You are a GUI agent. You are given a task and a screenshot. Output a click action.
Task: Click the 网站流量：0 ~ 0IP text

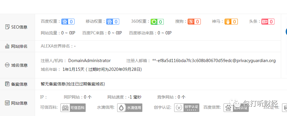(x=58, y=33)
